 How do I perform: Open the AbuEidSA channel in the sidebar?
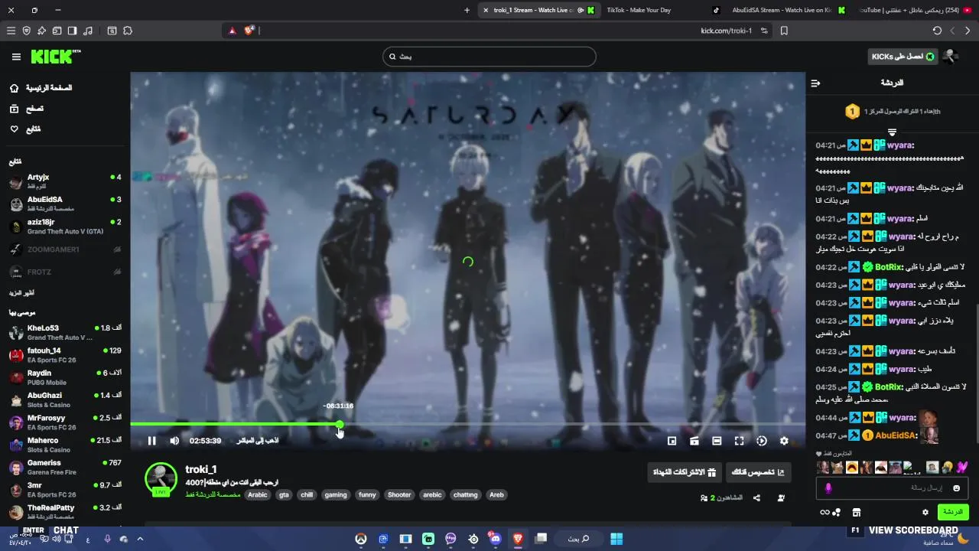[x=65, y=204]
